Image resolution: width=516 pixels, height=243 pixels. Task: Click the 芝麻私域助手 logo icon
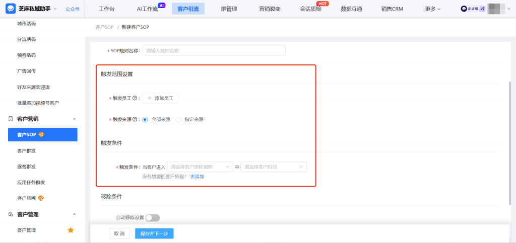(x=10, y=9)
